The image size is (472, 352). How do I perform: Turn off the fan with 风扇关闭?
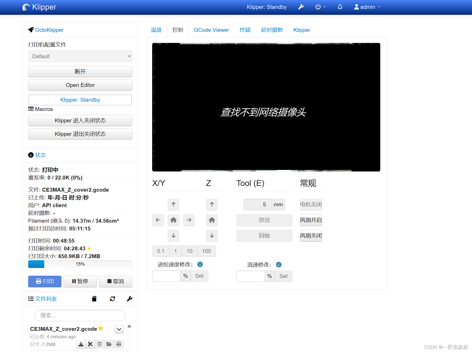pyautogui.click(x=311, y=236)
